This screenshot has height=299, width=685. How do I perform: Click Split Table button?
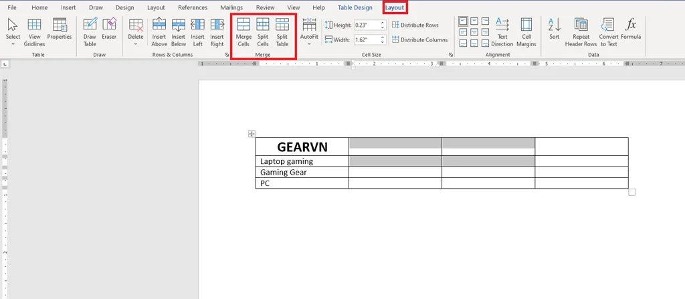[282, 32]
